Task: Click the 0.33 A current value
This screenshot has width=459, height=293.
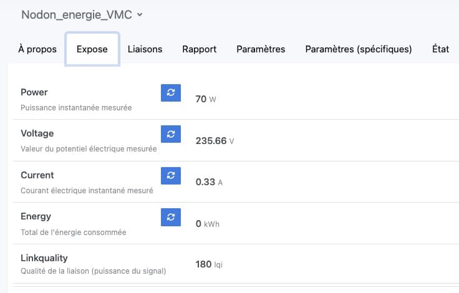Action: [x=209, y=182]
